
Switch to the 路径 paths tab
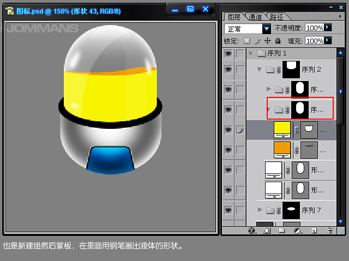coord(275,17)
